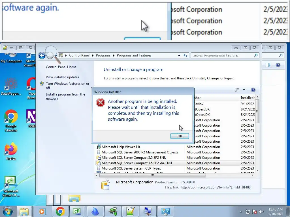Screen dimensions: 290x217
Task: Open Control Panel Home link
Action: (61, 67)
